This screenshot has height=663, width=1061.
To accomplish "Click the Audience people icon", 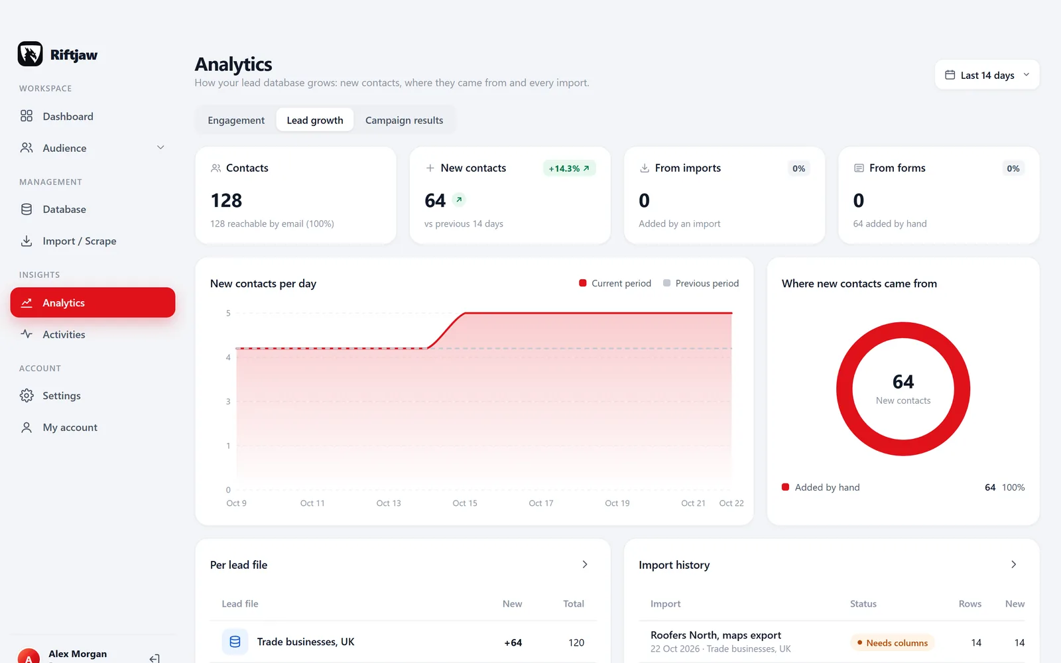I will (27, 148).
